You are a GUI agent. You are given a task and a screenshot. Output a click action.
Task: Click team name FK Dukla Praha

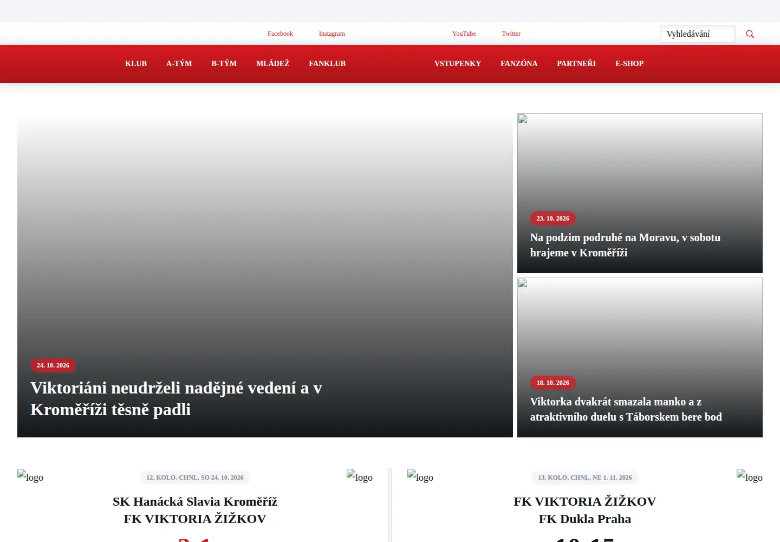click(585, 519)
